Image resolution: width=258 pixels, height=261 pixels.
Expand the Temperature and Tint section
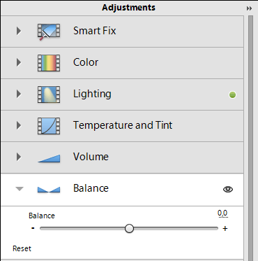(19, 125)
